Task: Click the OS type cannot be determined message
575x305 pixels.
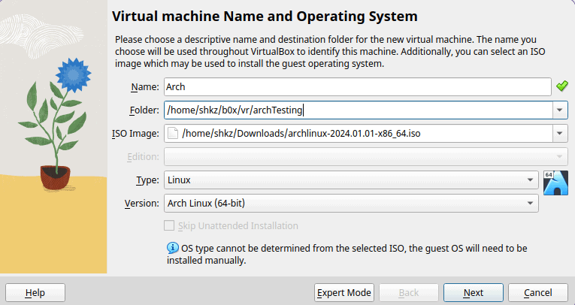Action: pyautogui.click(x=347, y=254)
